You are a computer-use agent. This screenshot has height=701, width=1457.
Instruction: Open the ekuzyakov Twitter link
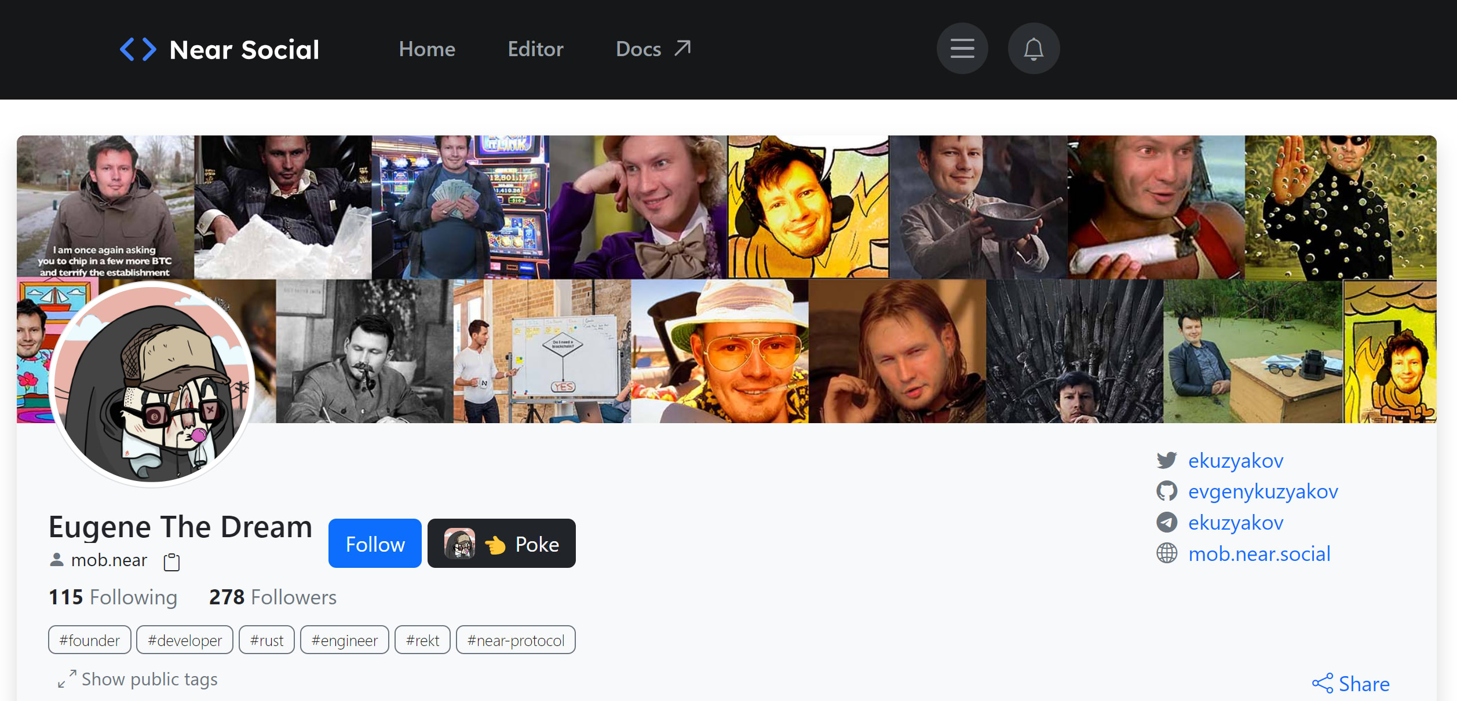pyautogui.click(x=1236, y=461)
